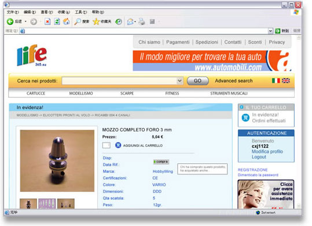Open the MODELLISMO category tab
Screen dimensions: 312x226
[x=81, y=93]
